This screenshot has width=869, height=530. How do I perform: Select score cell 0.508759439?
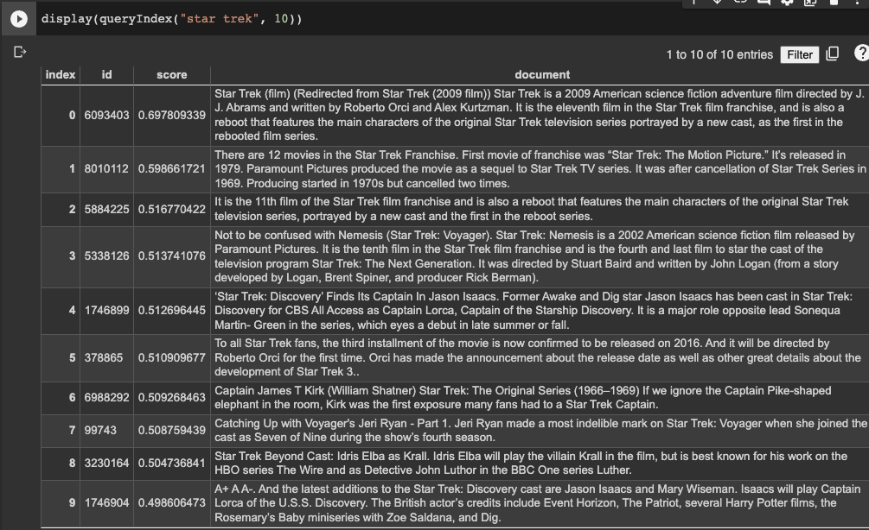(172, 430)
